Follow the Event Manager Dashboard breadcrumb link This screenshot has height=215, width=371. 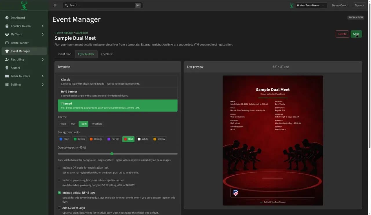(x=71, y=33)
